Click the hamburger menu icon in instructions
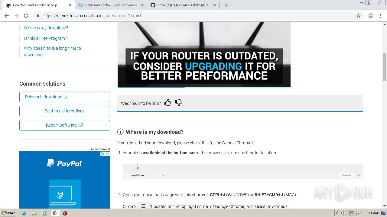 pos(143,206)
